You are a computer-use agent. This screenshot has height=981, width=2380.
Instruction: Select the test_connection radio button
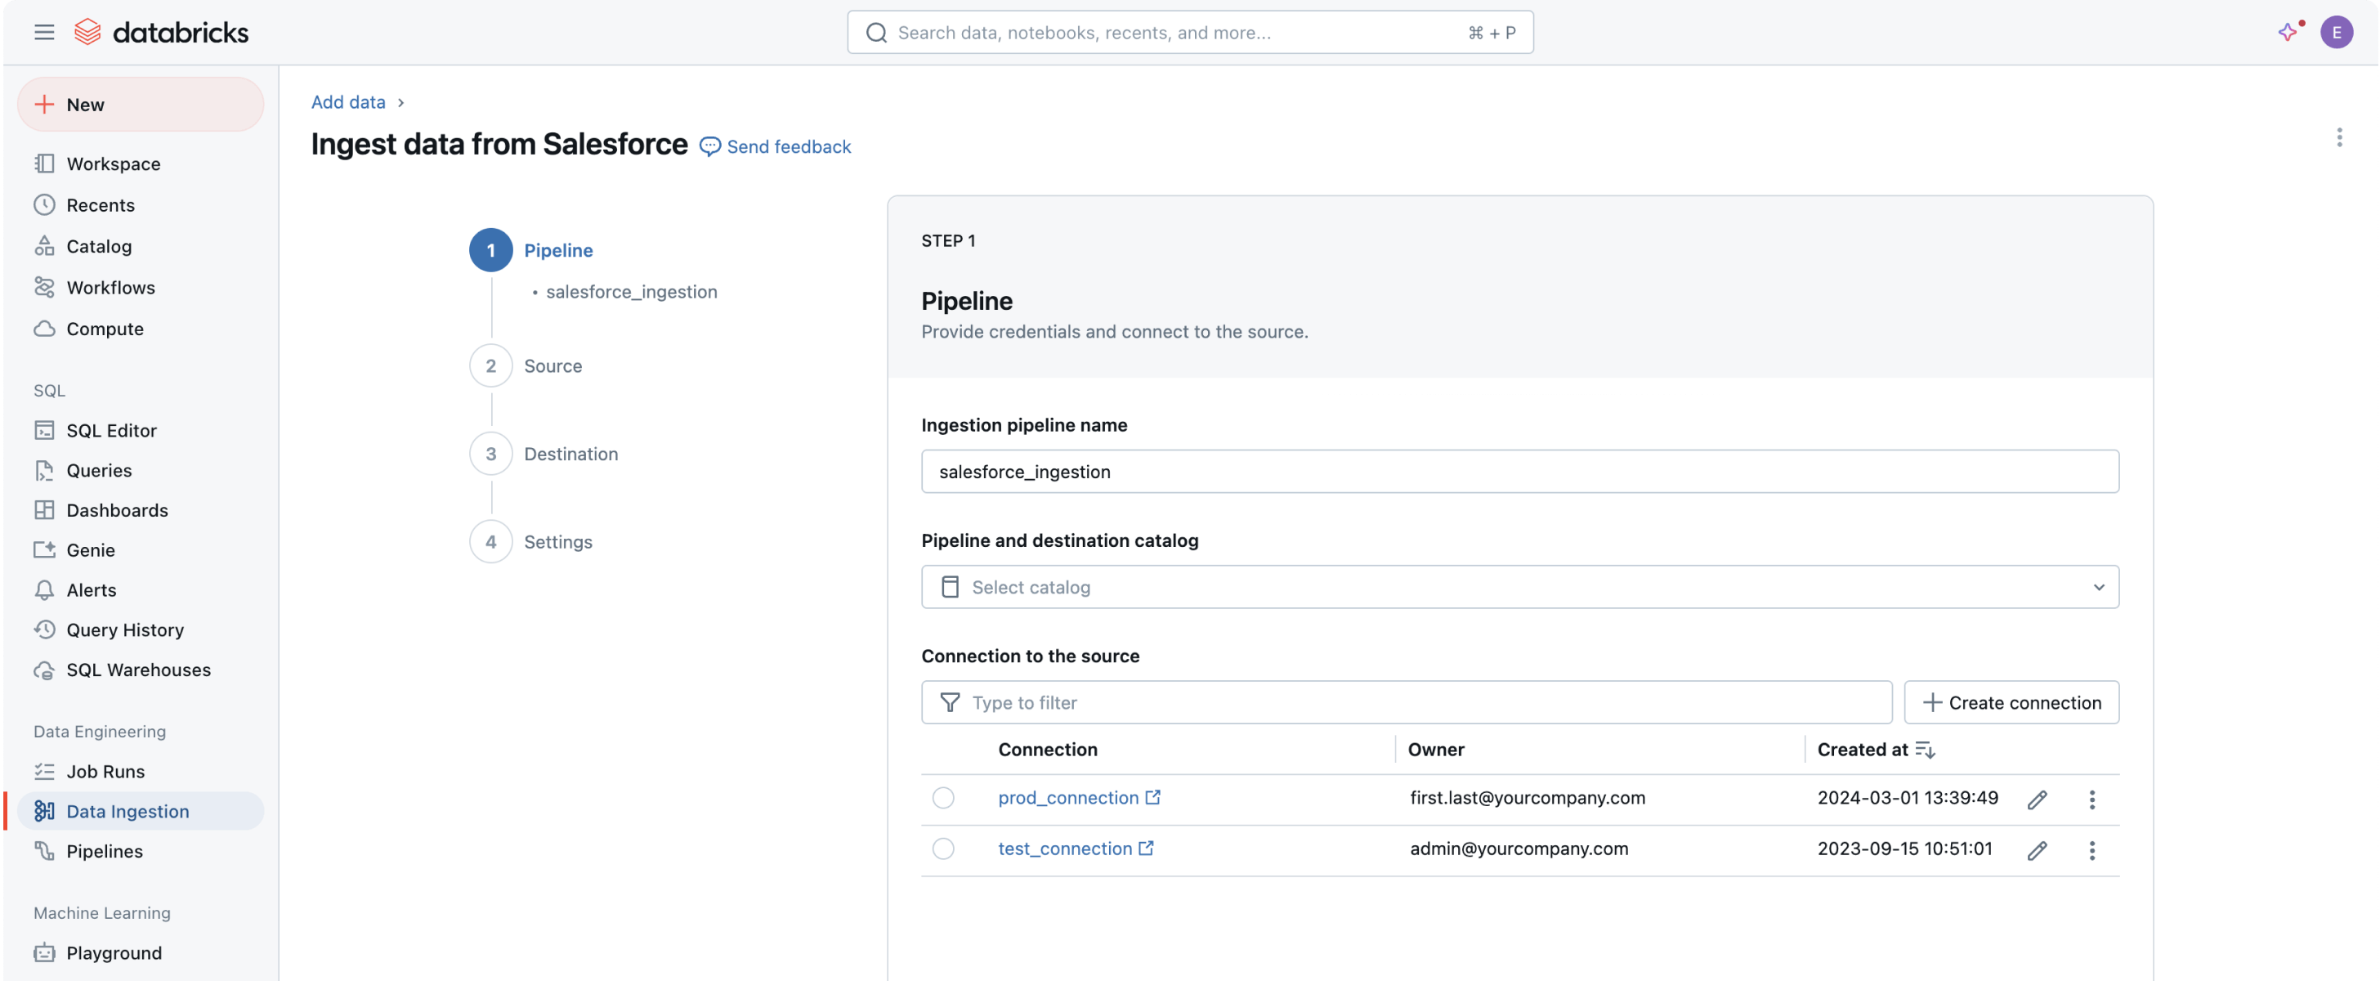942,849
